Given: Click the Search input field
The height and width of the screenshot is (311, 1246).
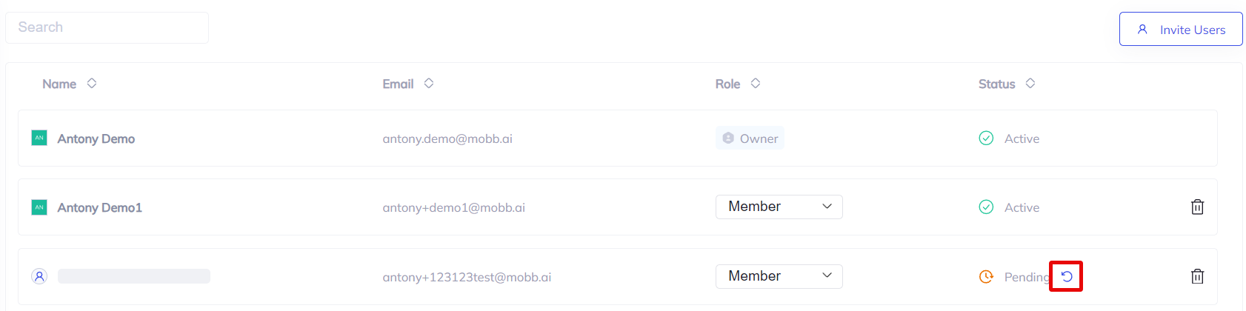Looking at the screenshot, I should 107,27.
